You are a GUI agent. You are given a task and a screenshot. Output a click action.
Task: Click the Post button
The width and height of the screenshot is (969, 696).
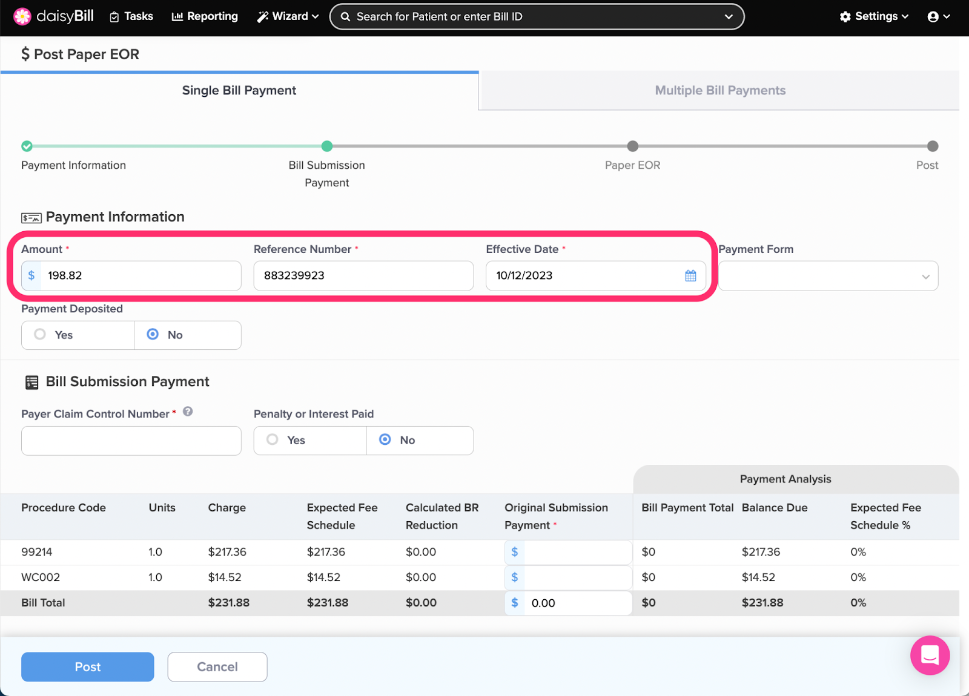point(88,667)
